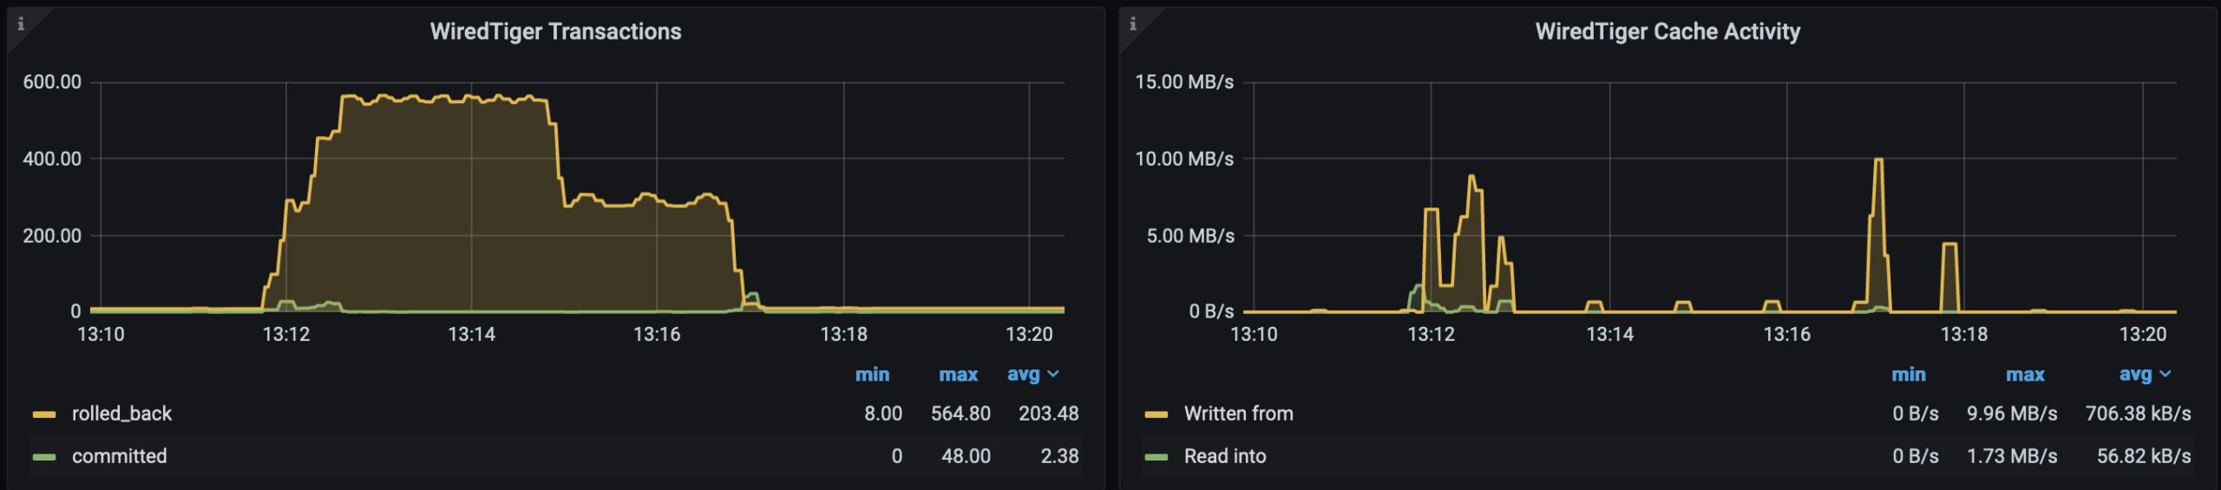The width and height of the screenshot is (2221, 490).
Task: Click the Written from yellow color swatch
Action: point(1156,415)
